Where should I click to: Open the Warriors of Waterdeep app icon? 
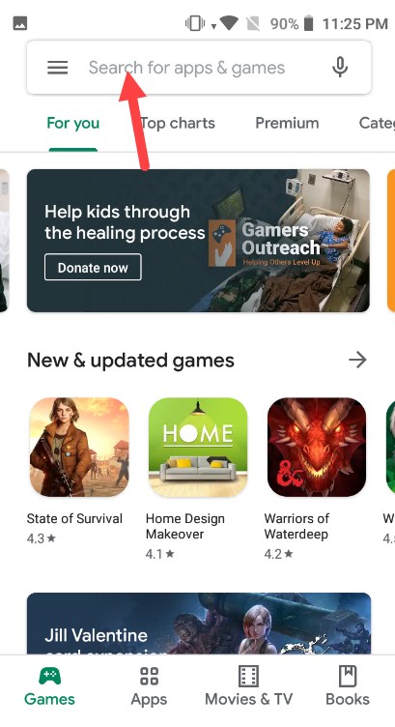click(317, 447)
